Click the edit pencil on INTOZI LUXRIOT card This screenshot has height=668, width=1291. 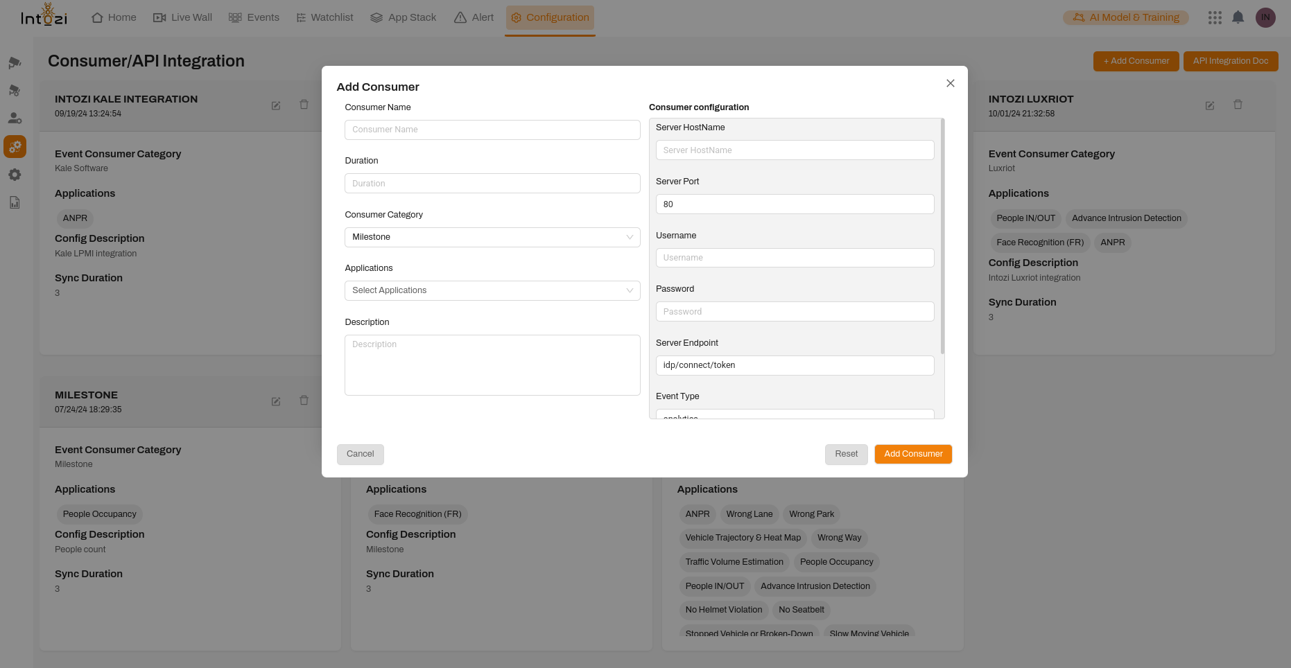(1209, 105)
